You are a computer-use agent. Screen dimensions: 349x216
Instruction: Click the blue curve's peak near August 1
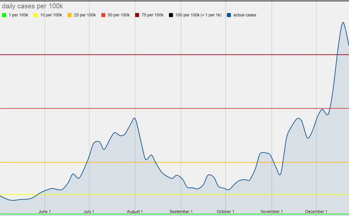134,118
